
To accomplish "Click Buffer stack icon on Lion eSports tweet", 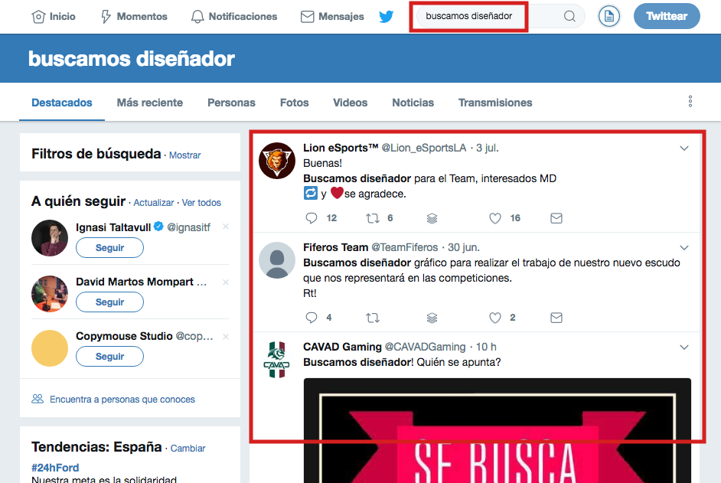I will coord(432,218).
